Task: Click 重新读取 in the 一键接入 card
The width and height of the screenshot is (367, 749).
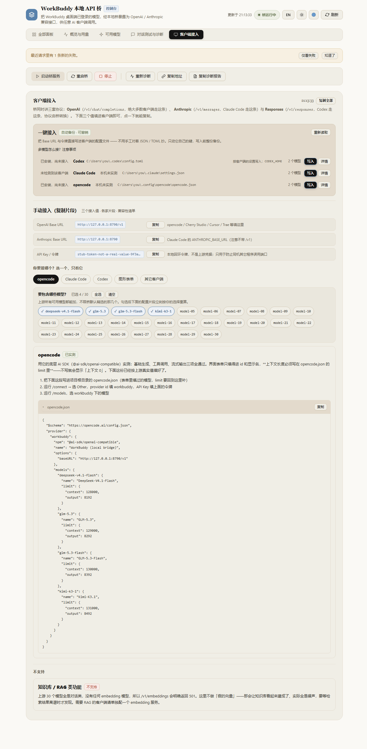Action: 321,133
